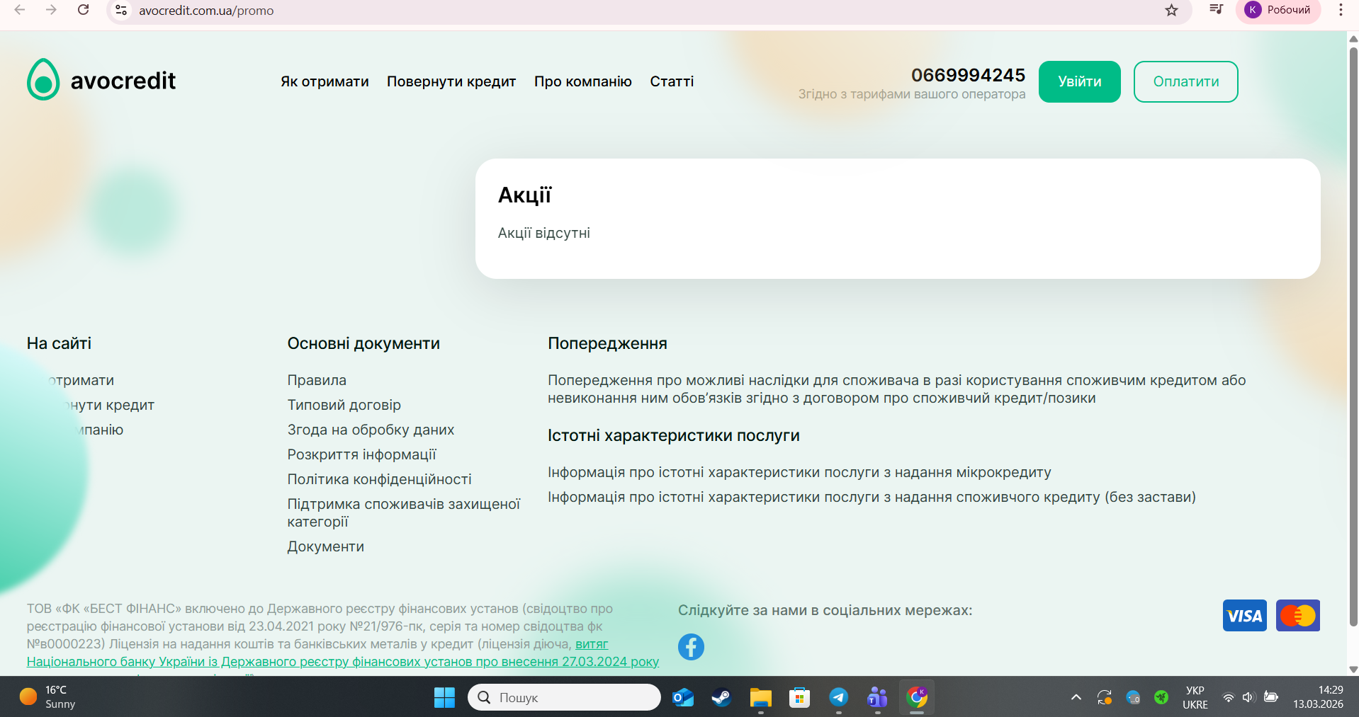Open the Windows Start menu
This screenshot has width=1359, height=717.
click(444, 697)
